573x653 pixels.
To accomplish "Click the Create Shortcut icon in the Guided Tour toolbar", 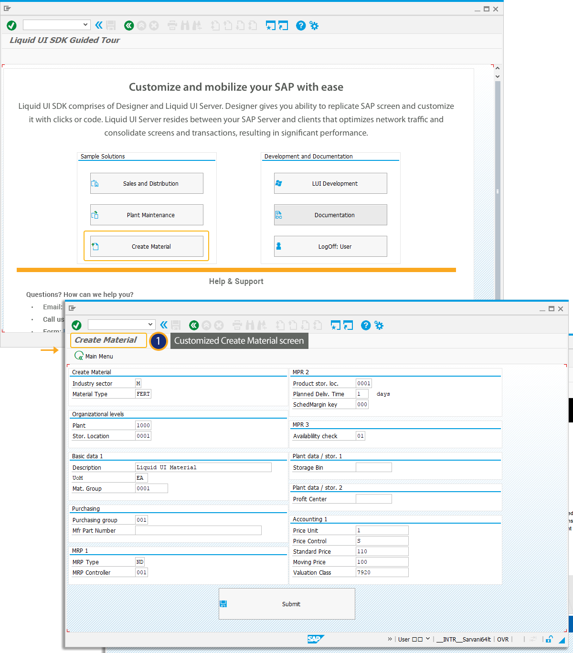I will click(x=283, y=25).
